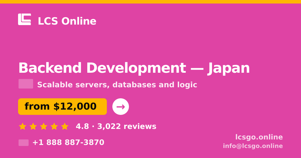Click the LCS Online logo icon
The image size is (301, 158).
[x=25, y=19]
